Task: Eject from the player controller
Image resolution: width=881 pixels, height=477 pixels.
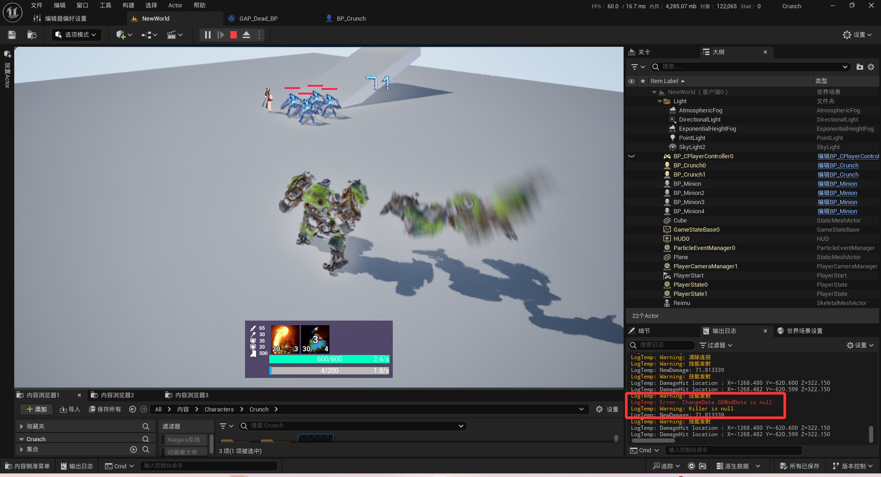Action: pyautogui.click(x=246, y=35)
